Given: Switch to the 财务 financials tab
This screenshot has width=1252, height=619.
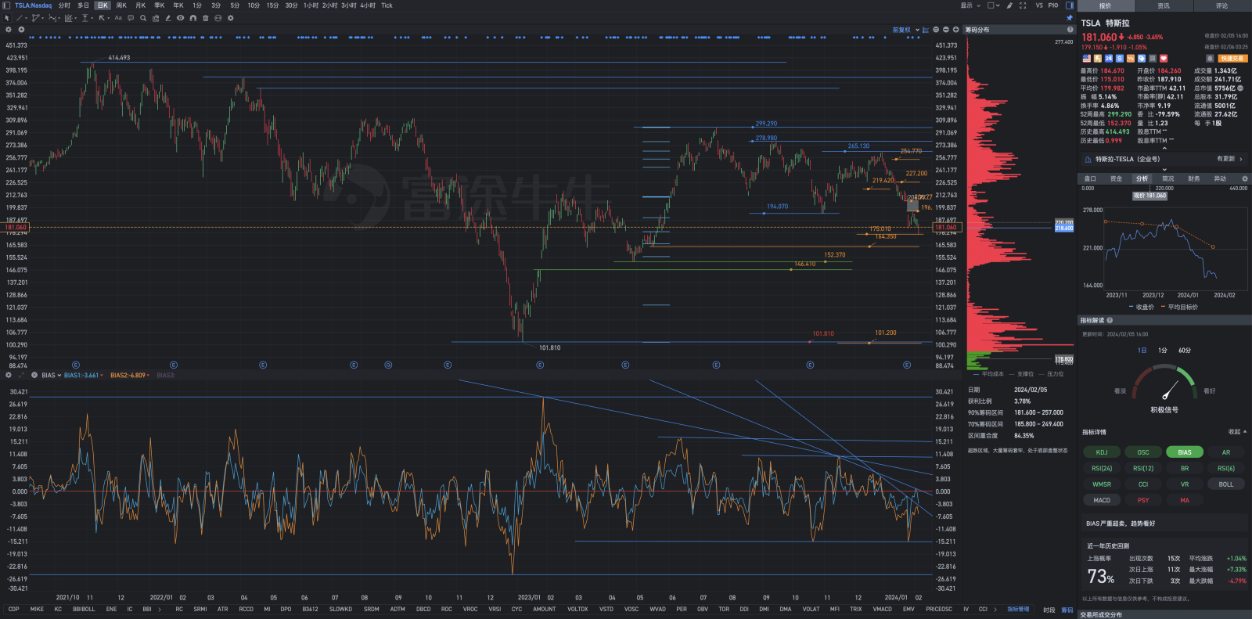Looking at the screenshot, I should click(1194, 178).
